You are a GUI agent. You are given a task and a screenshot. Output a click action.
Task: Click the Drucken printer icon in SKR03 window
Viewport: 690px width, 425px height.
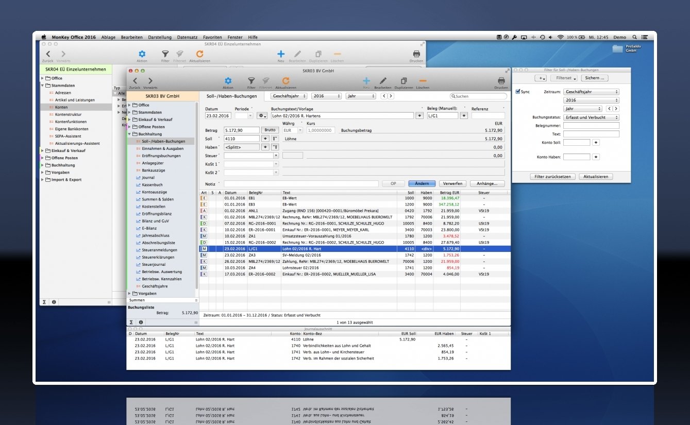pos(501,81)
